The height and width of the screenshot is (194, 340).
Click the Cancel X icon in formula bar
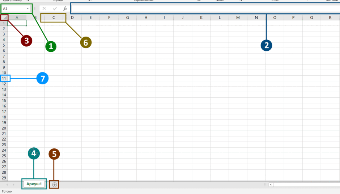pyautogui.click(x=44, y=9)
